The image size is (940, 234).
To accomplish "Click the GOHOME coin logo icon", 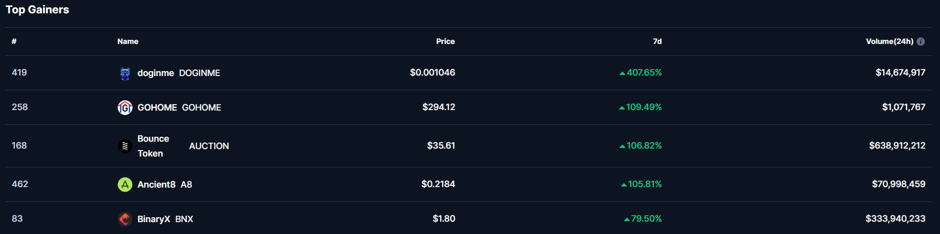I will [125, 107].
